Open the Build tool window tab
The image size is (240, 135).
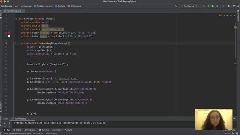pos(68,130)
